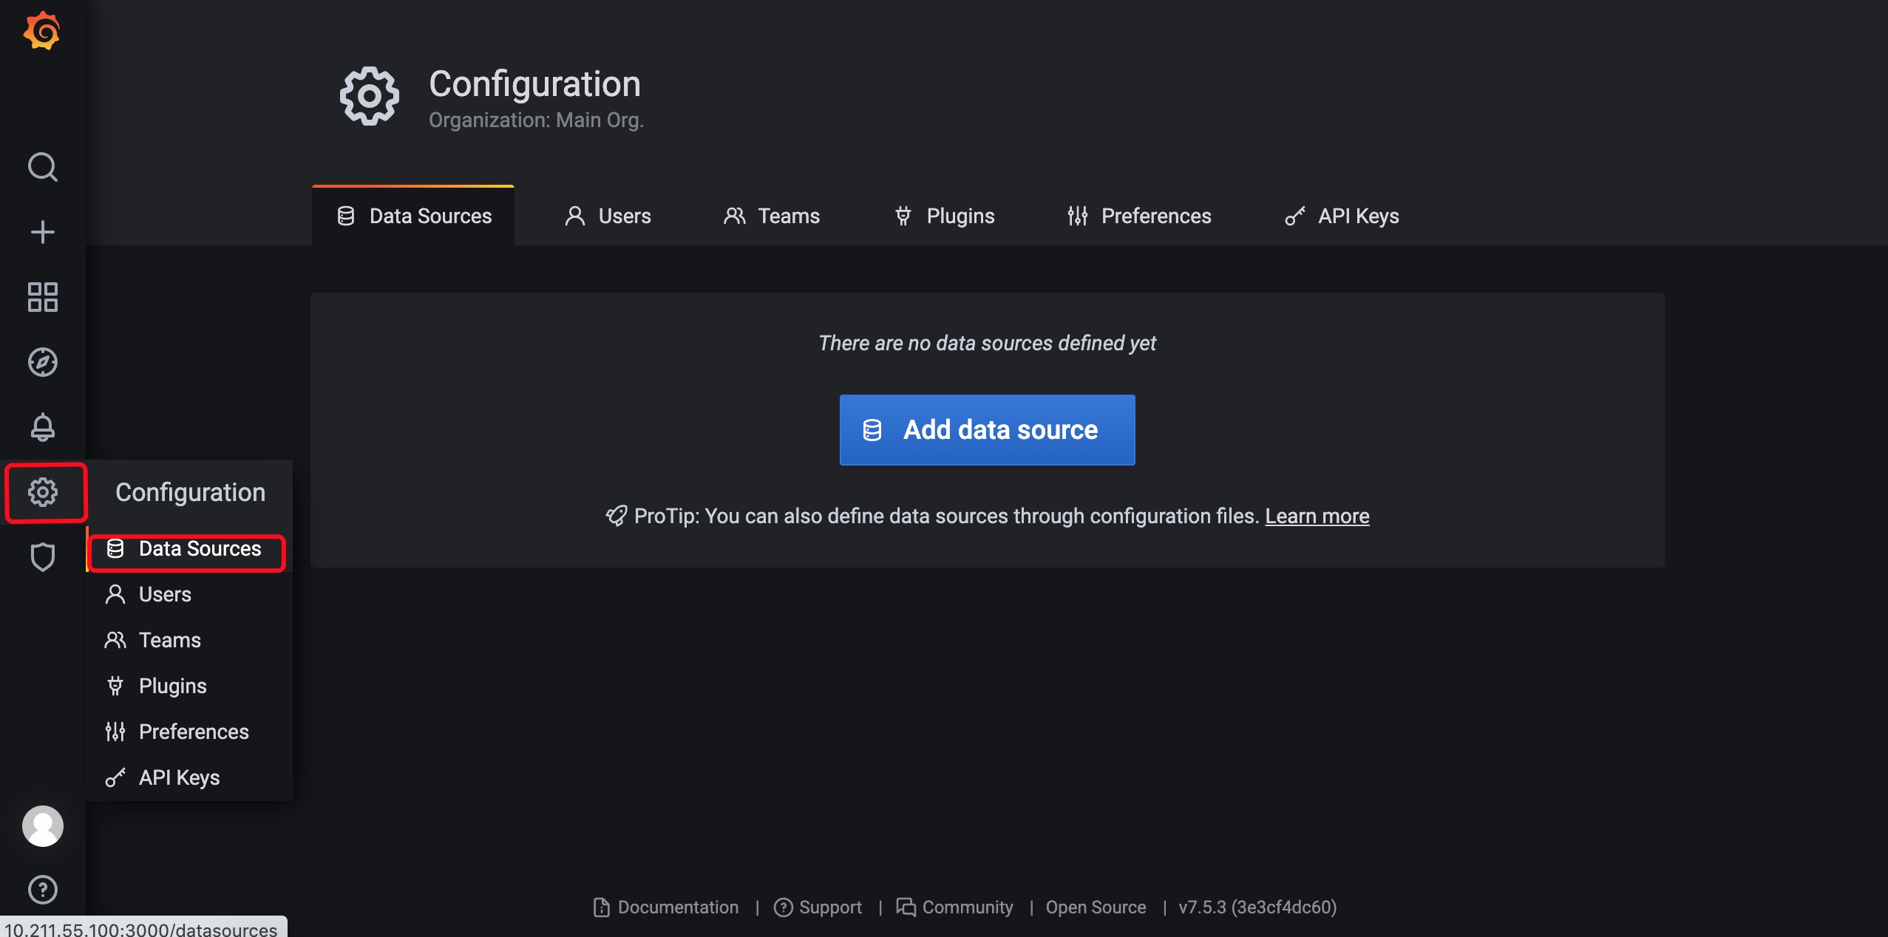Click the Add data source button
The image size is (1888, 937).
(987, 430)
